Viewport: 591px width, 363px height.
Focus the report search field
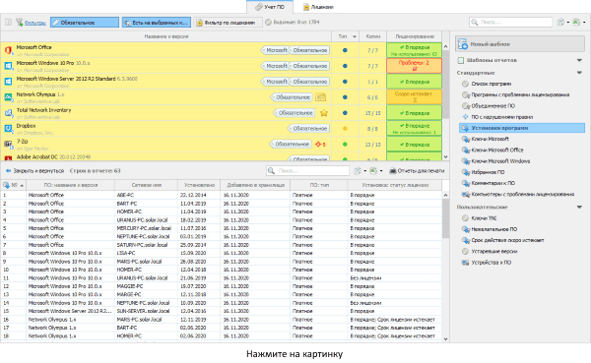pyautogui.click(x=307, y=171)
